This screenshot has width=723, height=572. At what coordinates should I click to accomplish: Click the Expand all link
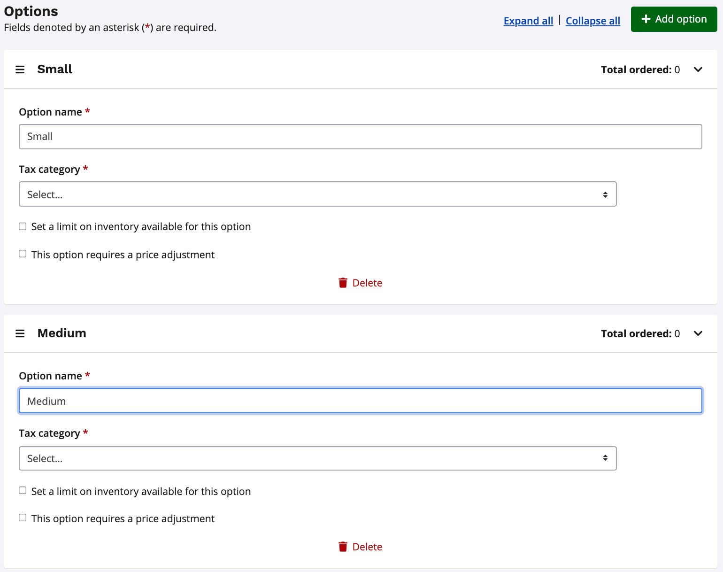[x=528, y=21]
